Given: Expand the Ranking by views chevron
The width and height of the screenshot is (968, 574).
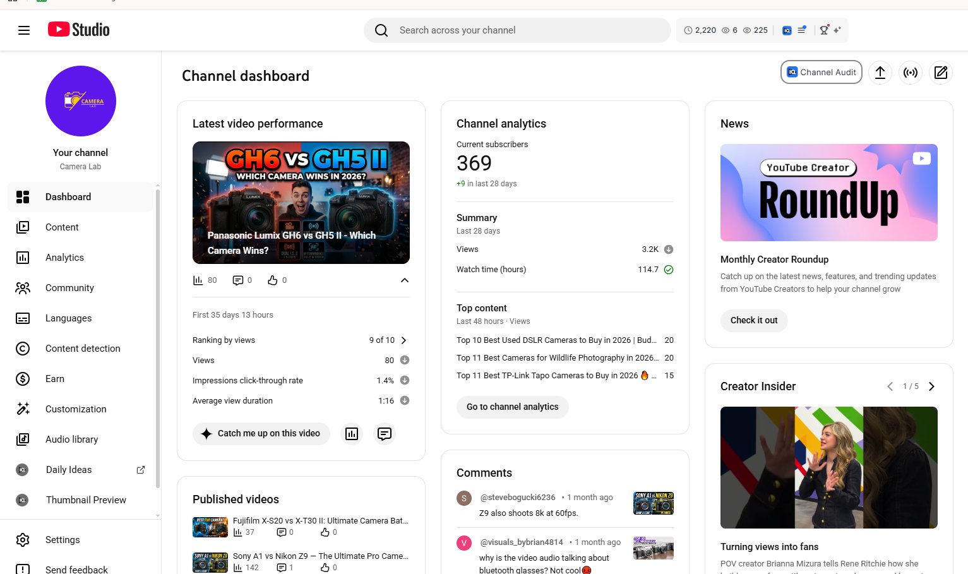Looking at the screenshot, I should coord(404,340).
